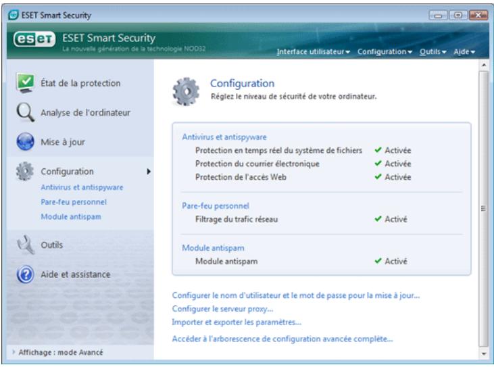This screenshot has width=494, height=367.
Task: Click green check next to Protection en temps réel
Action: 378,150
